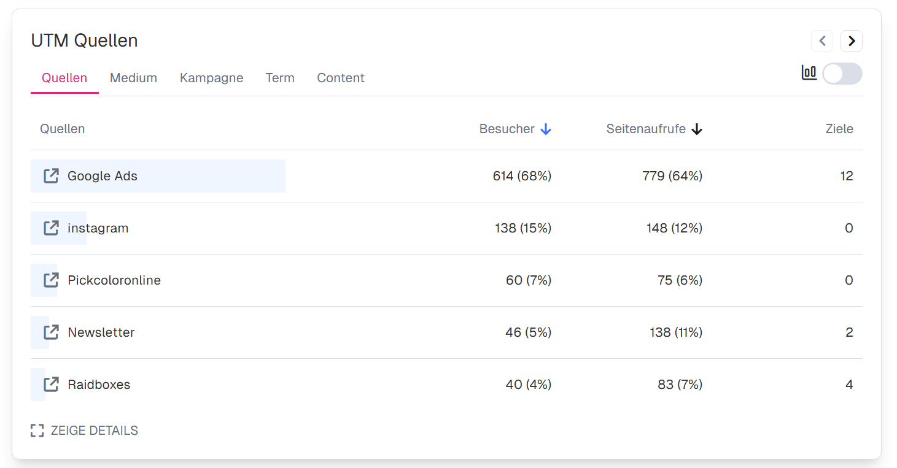The image size is (897, 468).
Task: Select the Content tab
Action: point(340,78)
